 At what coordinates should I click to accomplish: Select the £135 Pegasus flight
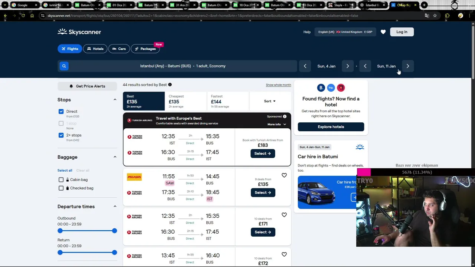263,192
